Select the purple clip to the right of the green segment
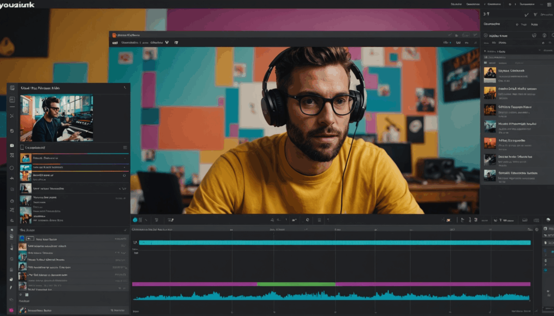 (433, 284)
